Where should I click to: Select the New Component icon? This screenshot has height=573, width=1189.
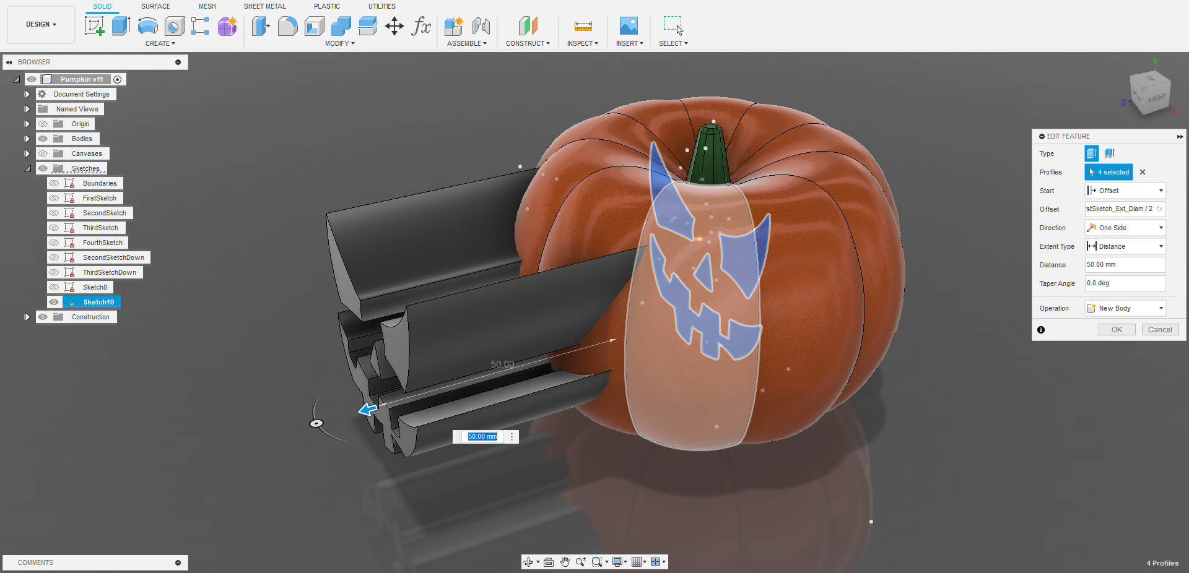[x=454, y=26]
